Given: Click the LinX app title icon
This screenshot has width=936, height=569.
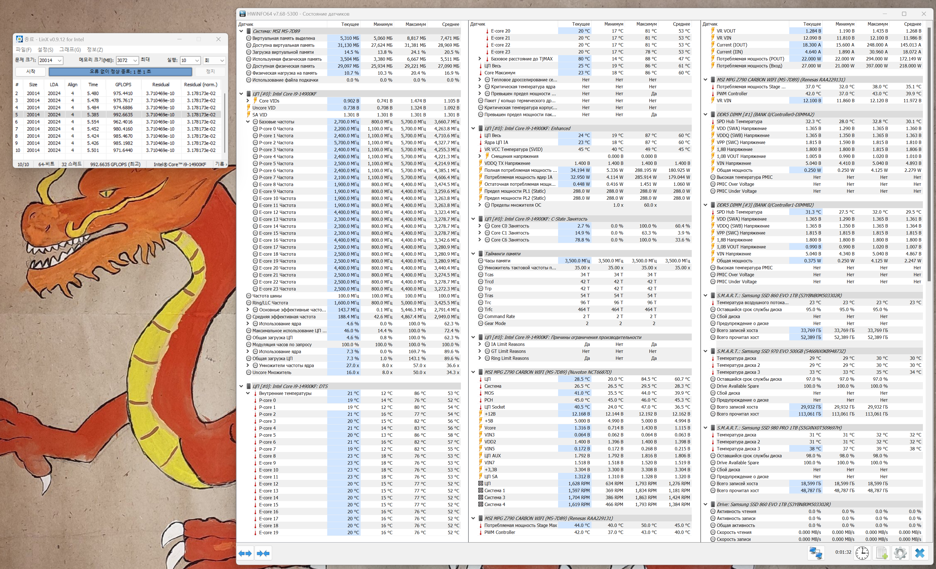Looking at the screenshot, I should (x=19, y=39).
